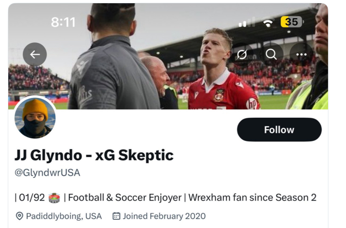Open the profile search magnifier icon
Screen dimensions: 346x228
click(x=271, y=55)
